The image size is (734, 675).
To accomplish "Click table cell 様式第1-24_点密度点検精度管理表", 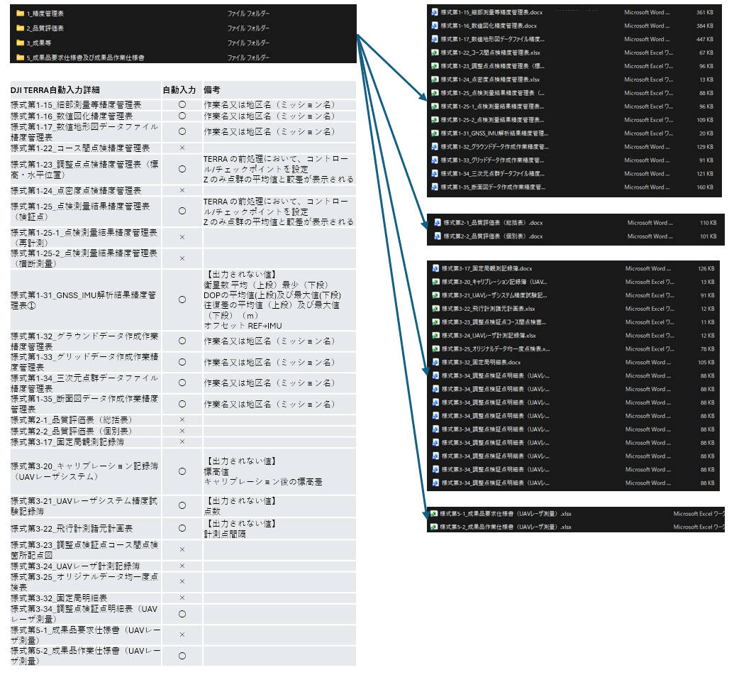I will [x=86, y=191].
